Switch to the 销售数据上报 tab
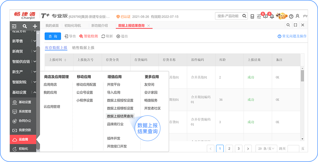This screenshot has height=162, width=318. (83, 48)
